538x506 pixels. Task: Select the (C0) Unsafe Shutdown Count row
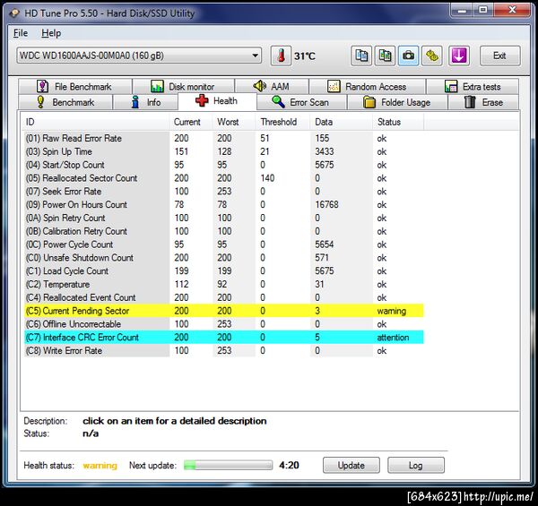pyautogui.click(x=223, y=258)
